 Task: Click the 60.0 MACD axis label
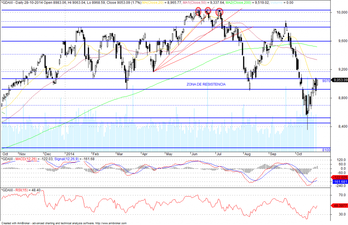point(342,164)
